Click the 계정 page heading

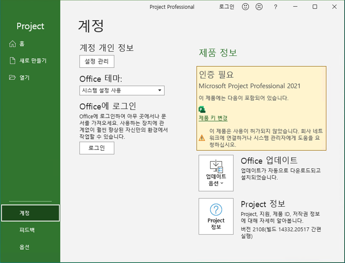point(91,26)
